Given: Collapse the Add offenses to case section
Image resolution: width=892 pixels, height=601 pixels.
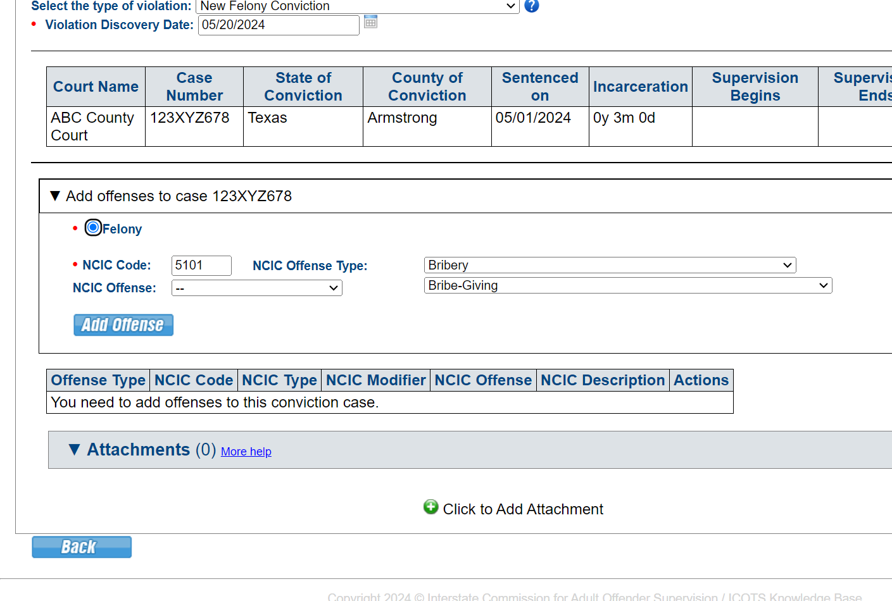Looking at the screenshot, I should pos(55,196).
